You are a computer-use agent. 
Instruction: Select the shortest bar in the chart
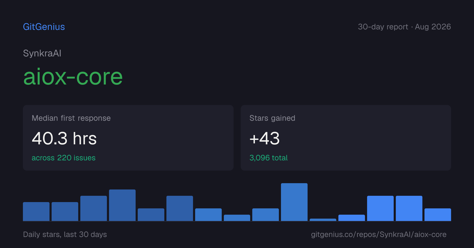click(x=323, y=220)
